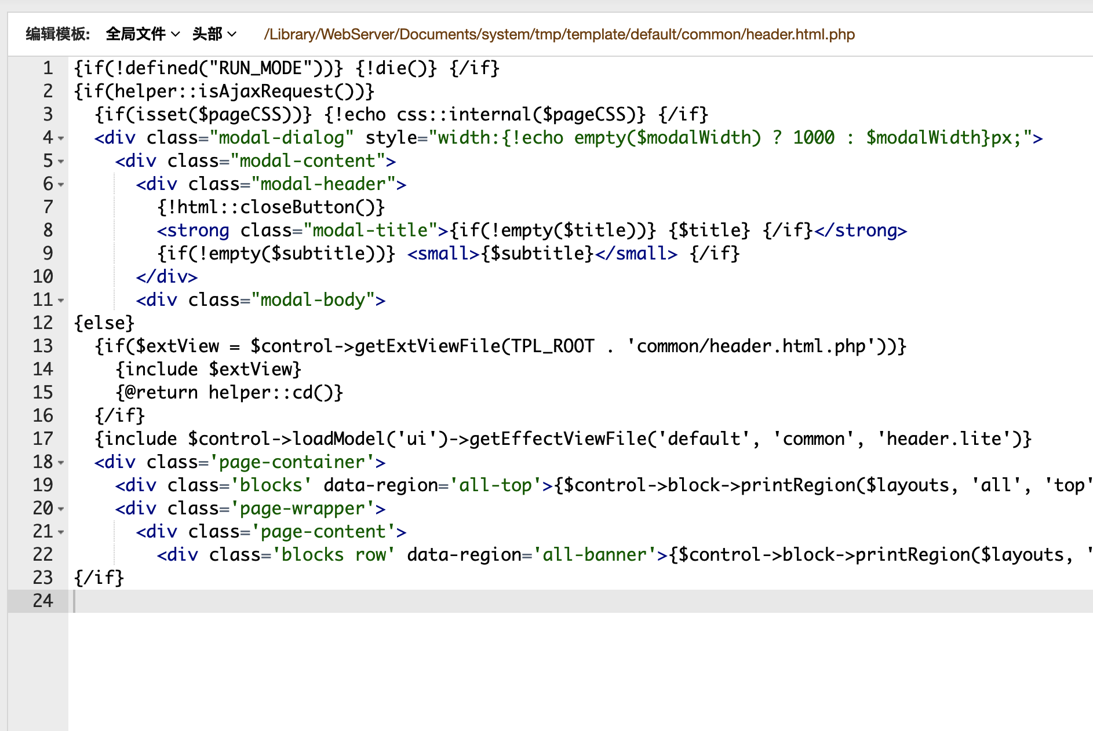Click the {else} statement on line 12
Image resolution: width=1093 pixels, height=731 pixels.
tap(104, 323)
